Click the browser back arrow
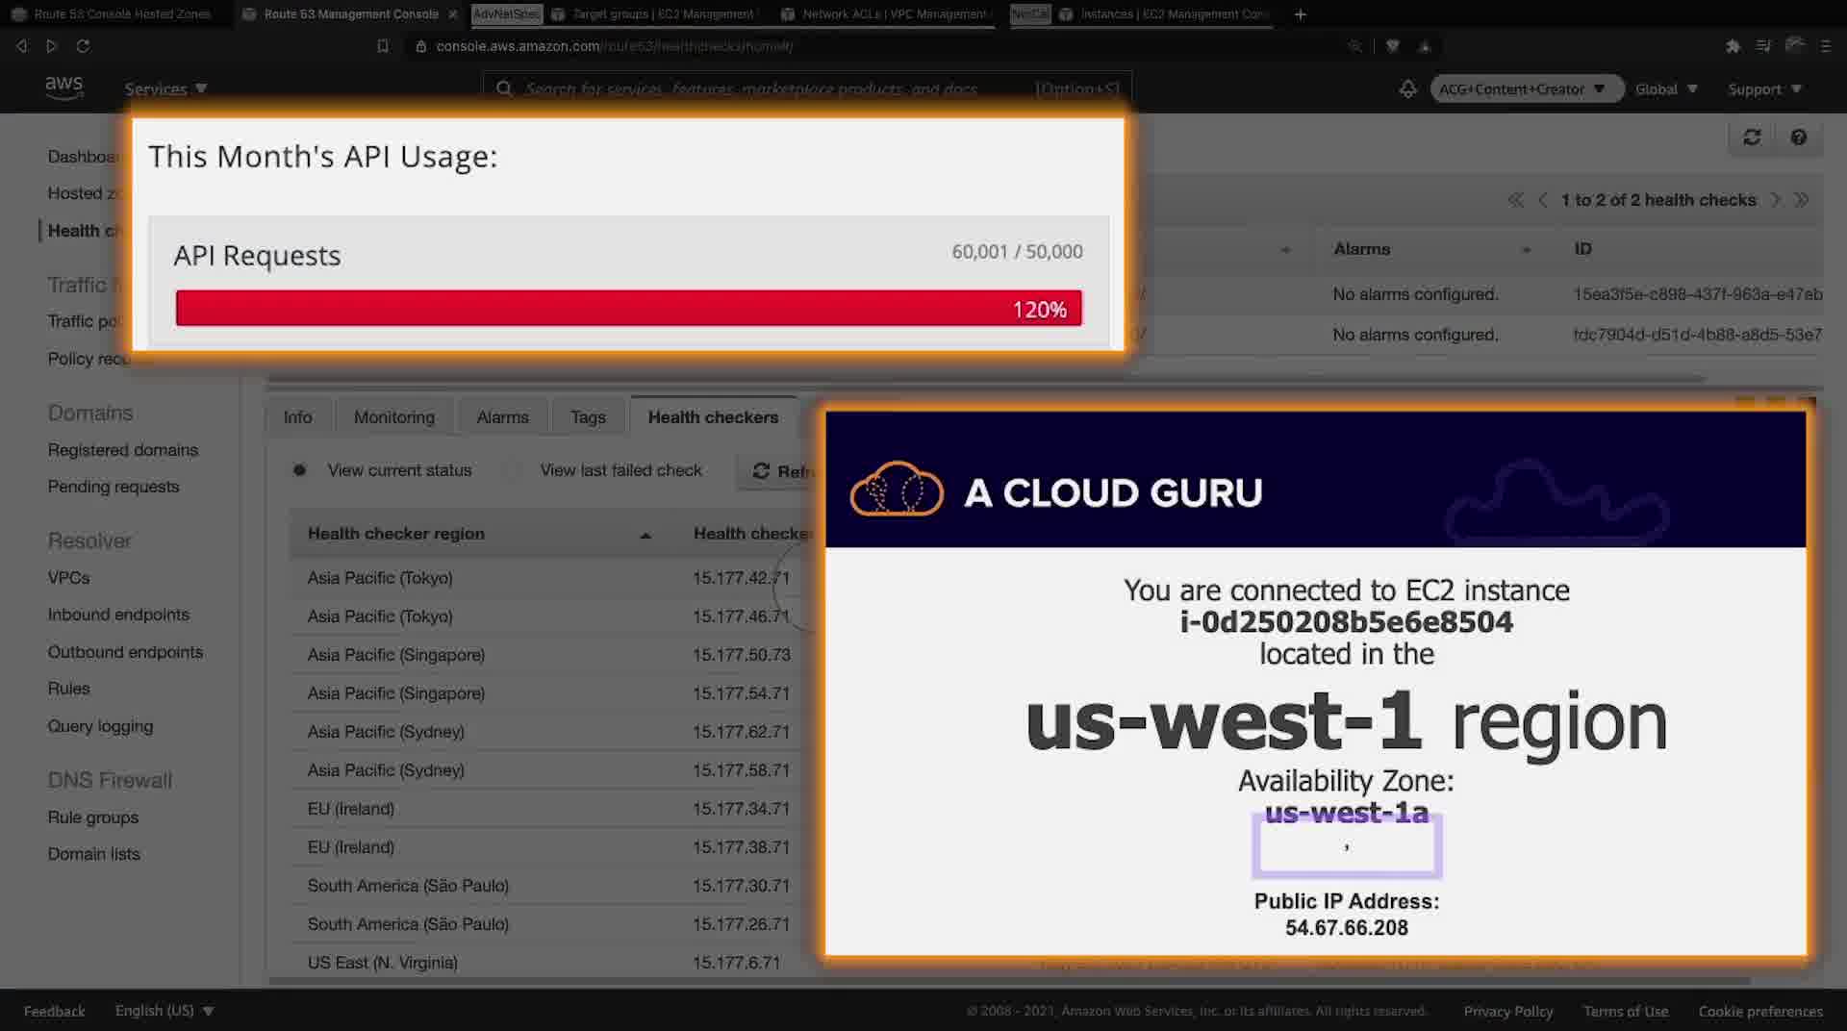The height and width of the screenshot is (1031, 1847). (21, 46)
